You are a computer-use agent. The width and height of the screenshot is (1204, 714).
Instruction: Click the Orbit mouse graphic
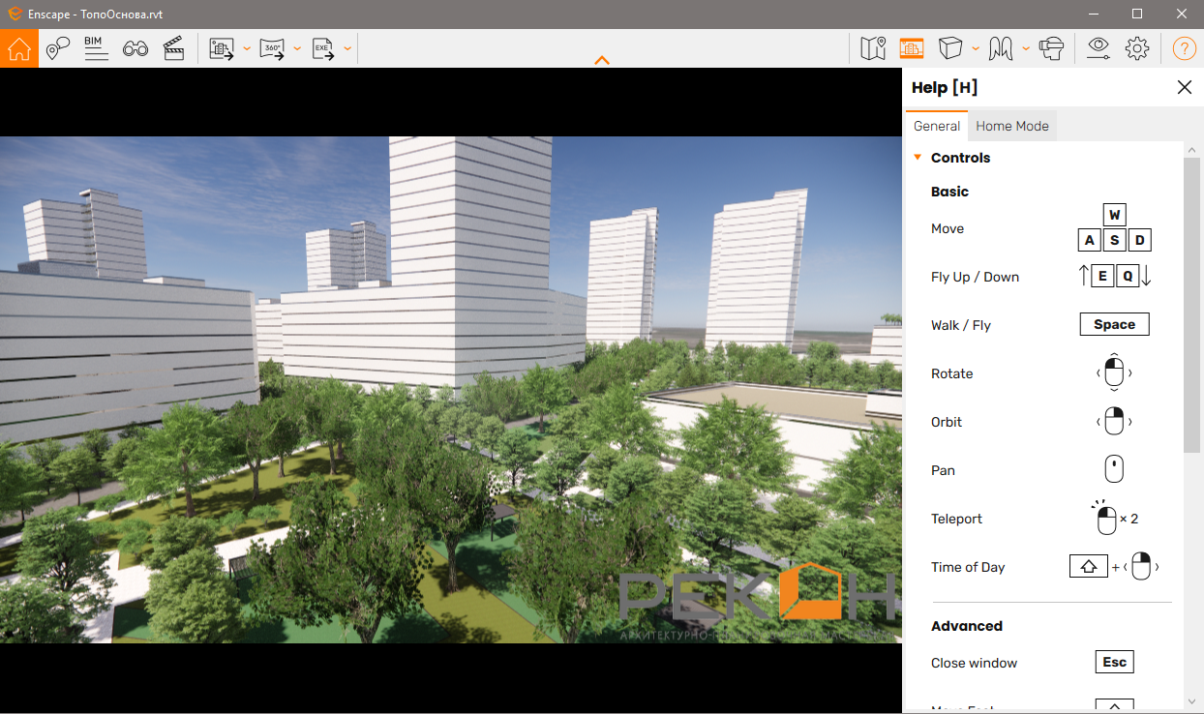(1114, 422)
